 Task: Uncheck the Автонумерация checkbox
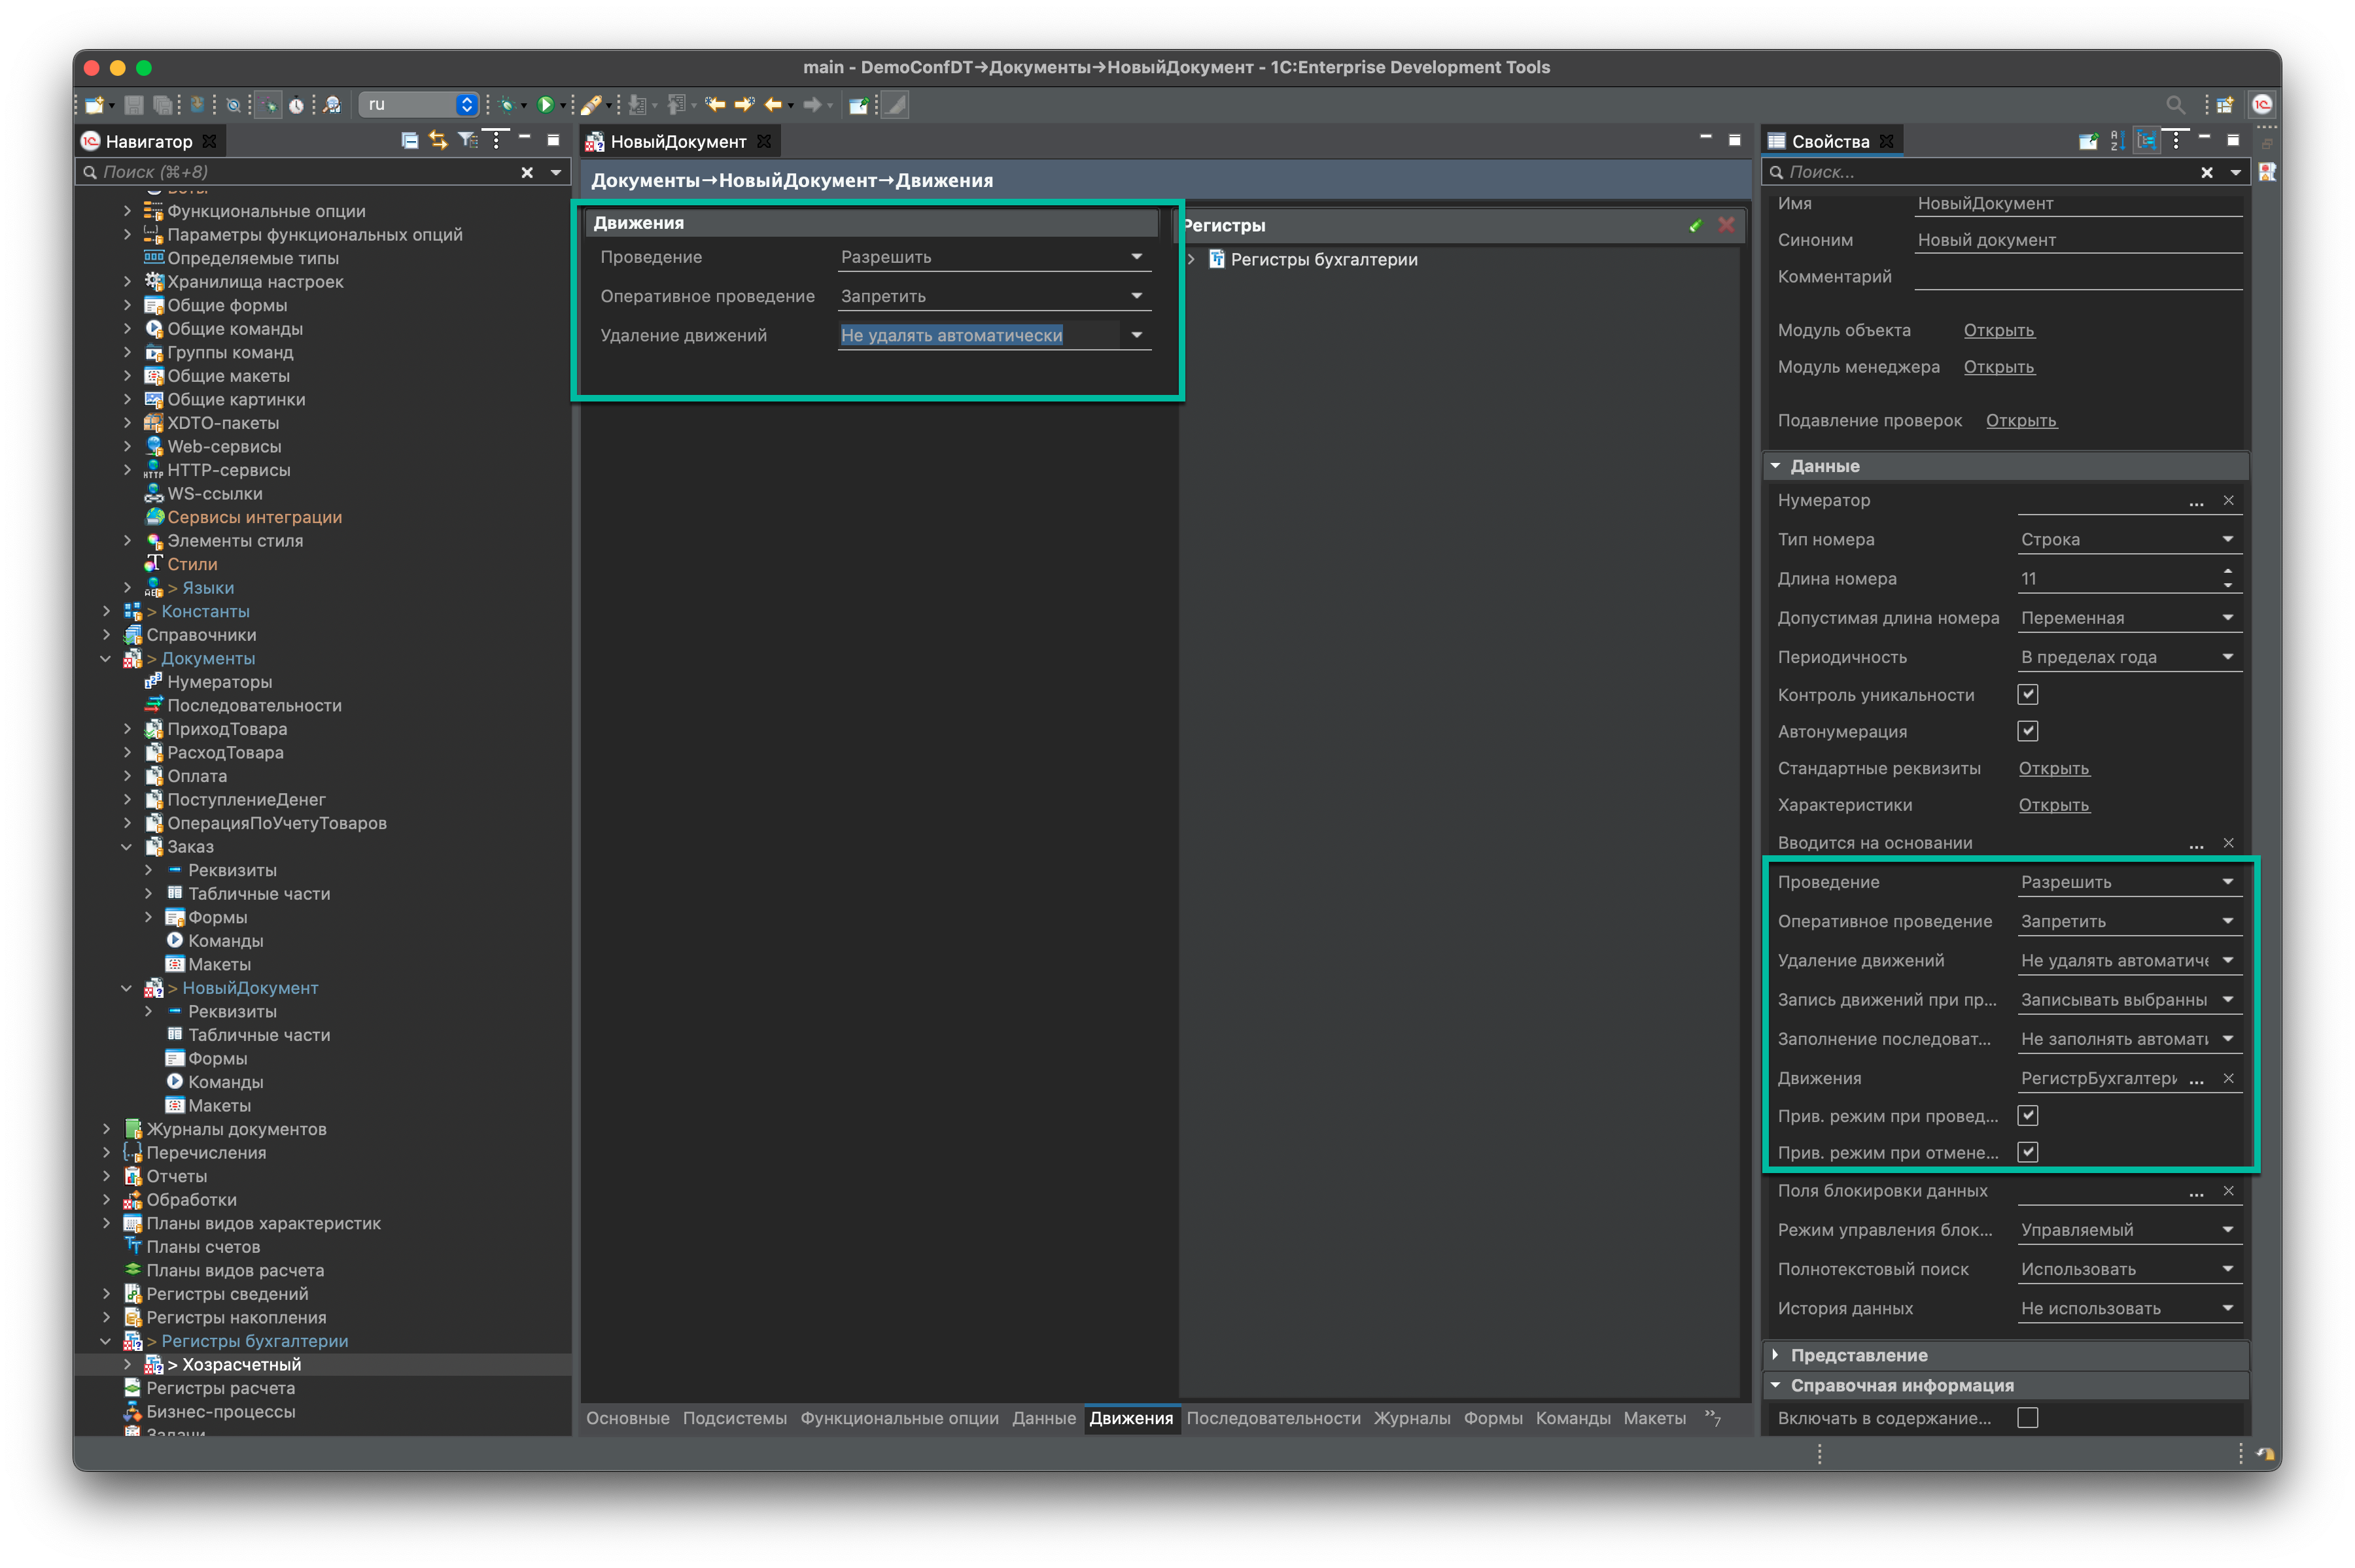point(2027,731)
